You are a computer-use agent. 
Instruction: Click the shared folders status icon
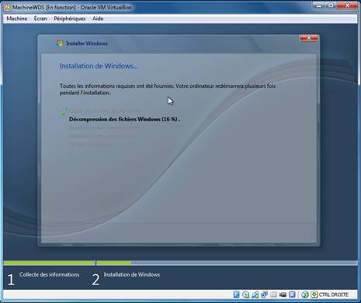273,294
